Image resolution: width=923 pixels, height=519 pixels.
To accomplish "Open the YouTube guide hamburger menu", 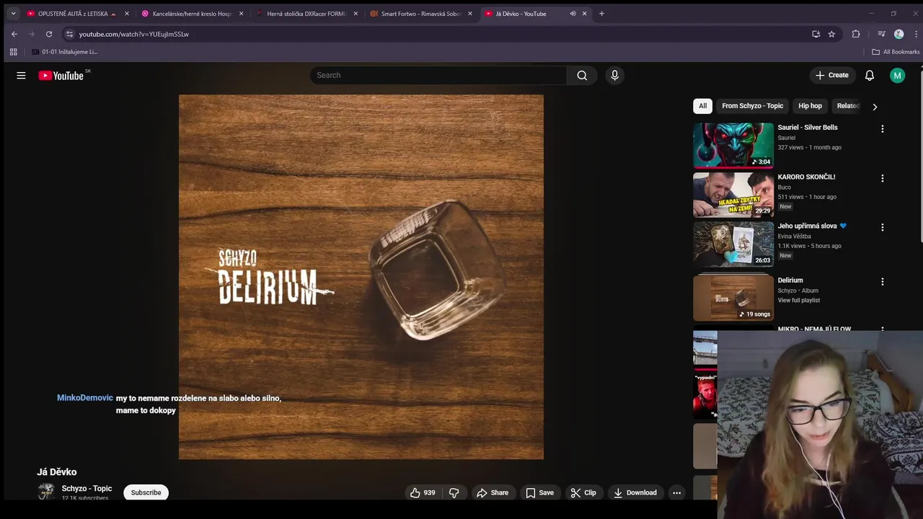I will 21,75.
